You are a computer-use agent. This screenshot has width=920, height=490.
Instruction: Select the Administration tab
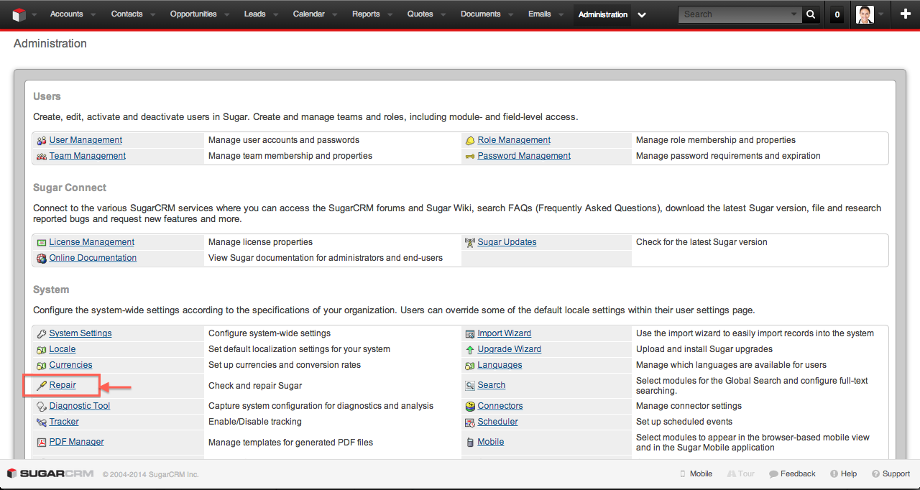coord(603,14)
